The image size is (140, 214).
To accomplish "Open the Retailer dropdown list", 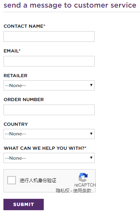I will click(x=49, y=85).
